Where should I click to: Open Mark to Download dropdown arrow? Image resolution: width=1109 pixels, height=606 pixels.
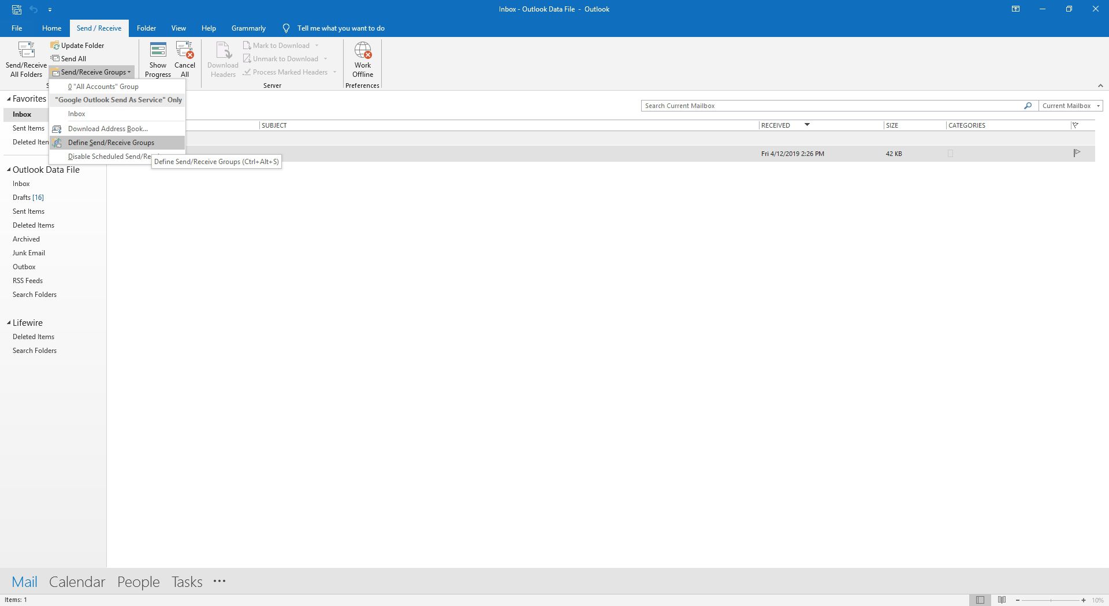pyautogui.click(x=317, y=45)
